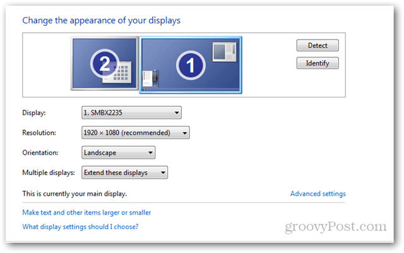Open the Display dropdown showing SMBX2235
Image resolution: width=404 pixels, height=253 pixels.
point(131,113)
